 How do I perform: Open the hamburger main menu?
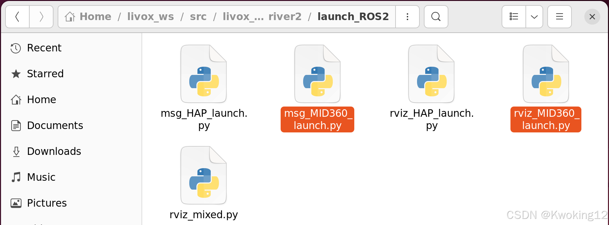pos(560,17)
